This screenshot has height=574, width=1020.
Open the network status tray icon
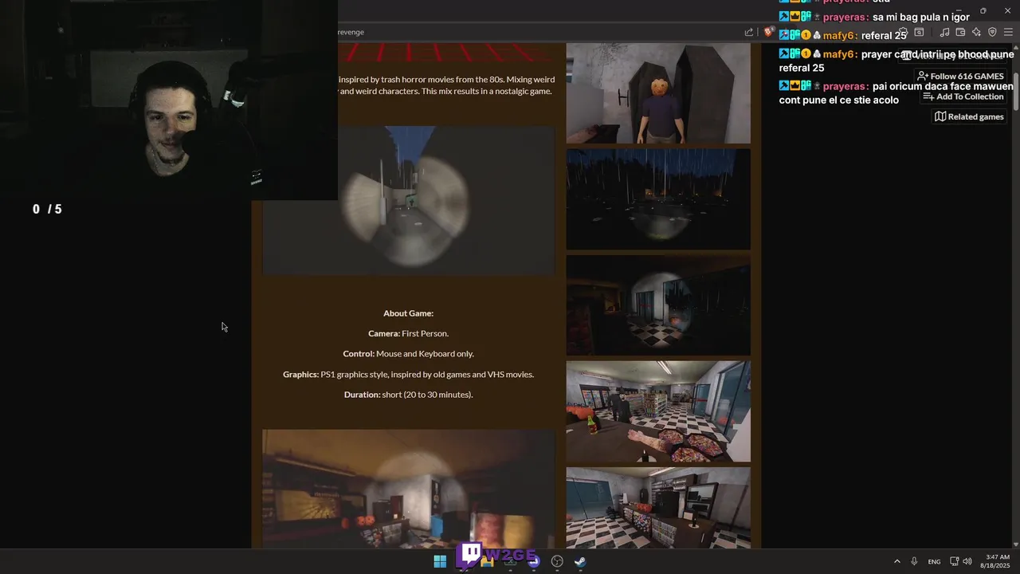[x=954, y=561]
